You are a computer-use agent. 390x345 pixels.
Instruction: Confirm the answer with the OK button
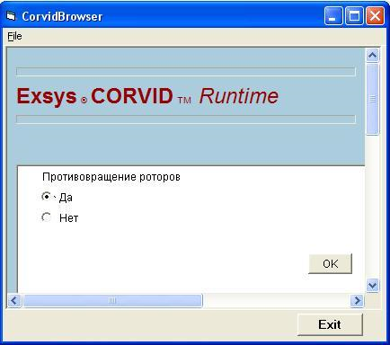(330, 264)
